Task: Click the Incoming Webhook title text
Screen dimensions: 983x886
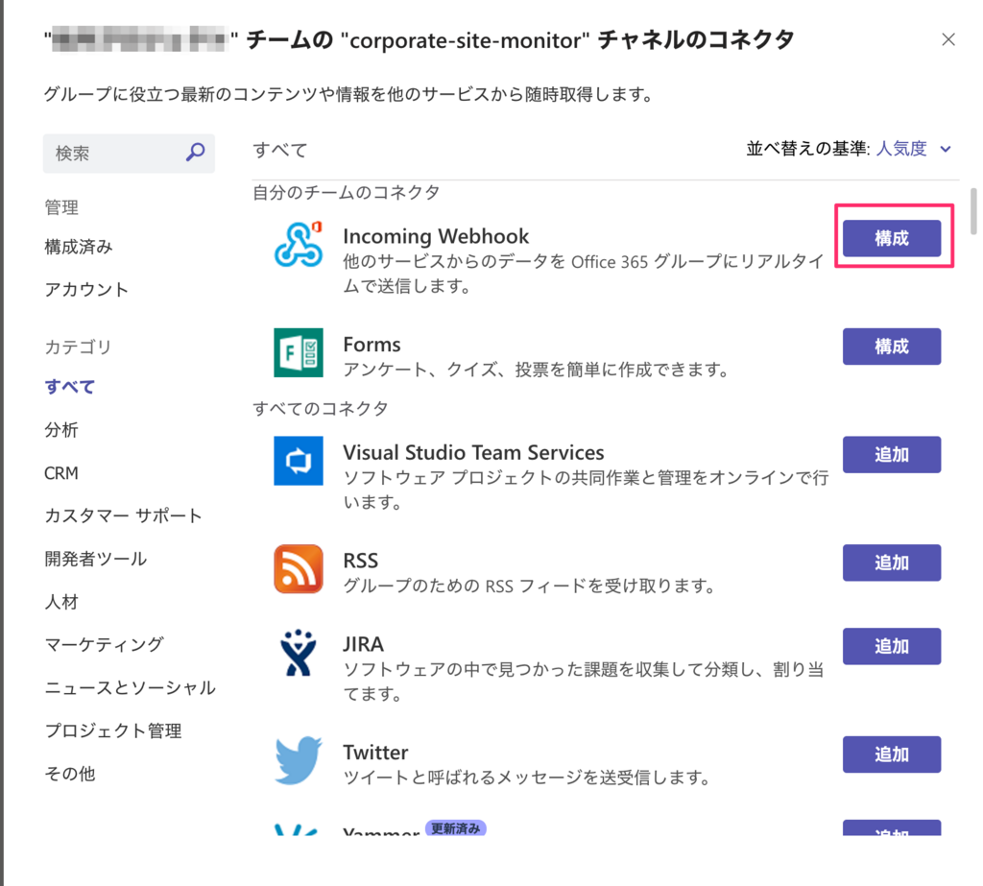Action: point(436,236)
